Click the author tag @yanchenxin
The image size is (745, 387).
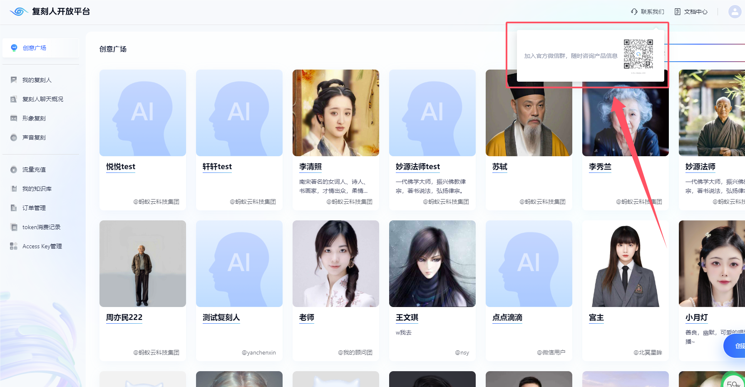259,352
